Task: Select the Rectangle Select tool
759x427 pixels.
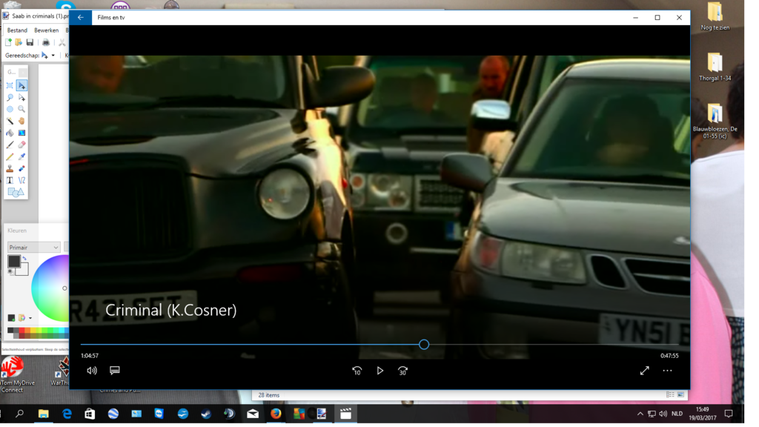Action: [10, 86]
